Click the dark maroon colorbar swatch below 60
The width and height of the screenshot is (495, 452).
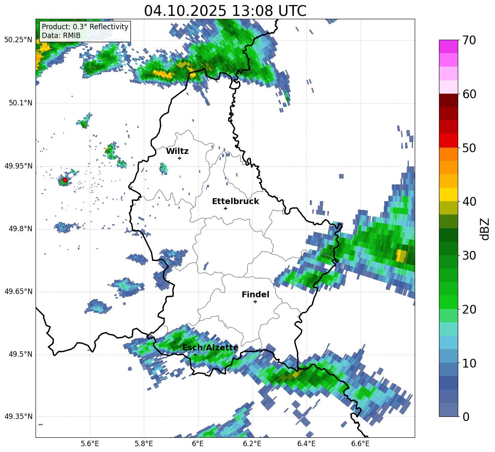click(448, 100)
